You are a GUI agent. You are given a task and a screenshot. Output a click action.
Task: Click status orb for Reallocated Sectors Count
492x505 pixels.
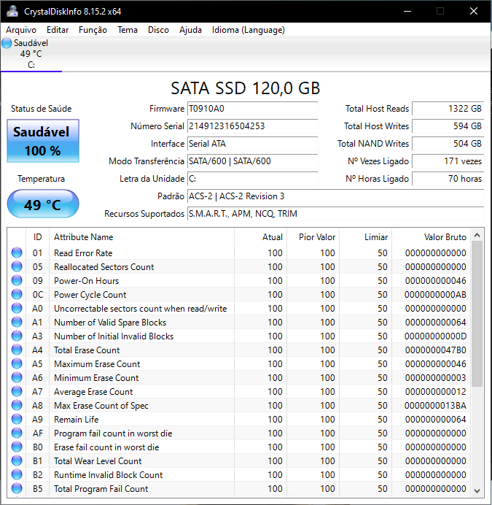point(17,266)
